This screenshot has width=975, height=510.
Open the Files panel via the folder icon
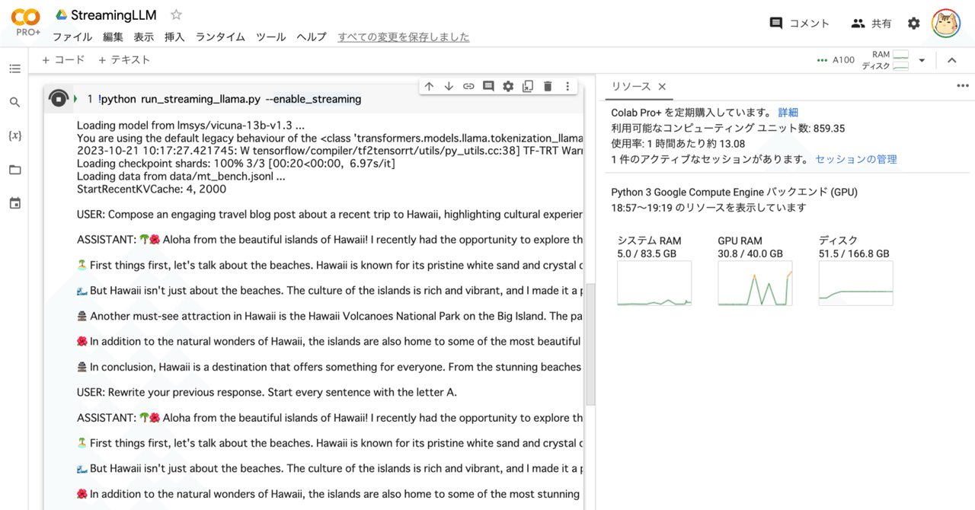coord(14,169)
